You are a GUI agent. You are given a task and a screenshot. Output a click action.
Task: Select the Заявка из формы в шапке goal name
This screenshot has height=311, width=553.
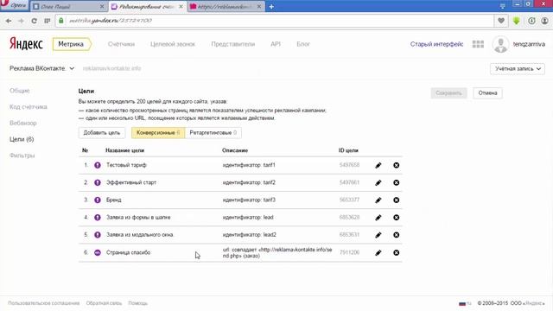pyautogui.click(x=138, y=218)
